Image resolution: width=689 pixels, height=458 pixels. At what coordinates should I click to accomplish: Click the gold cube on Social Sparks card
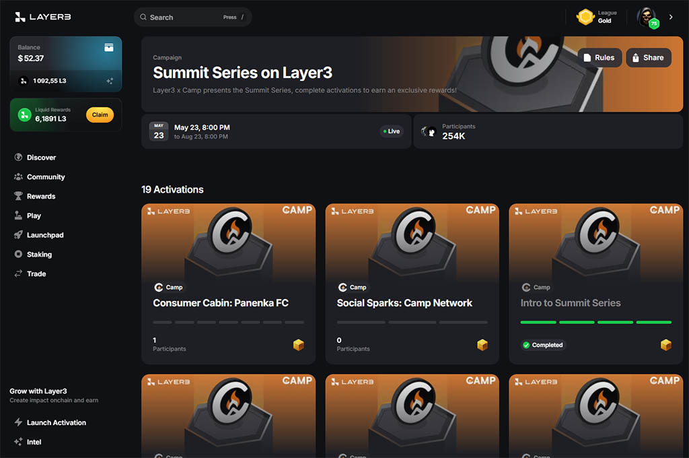pyautogui.click(x=482, y=345)
